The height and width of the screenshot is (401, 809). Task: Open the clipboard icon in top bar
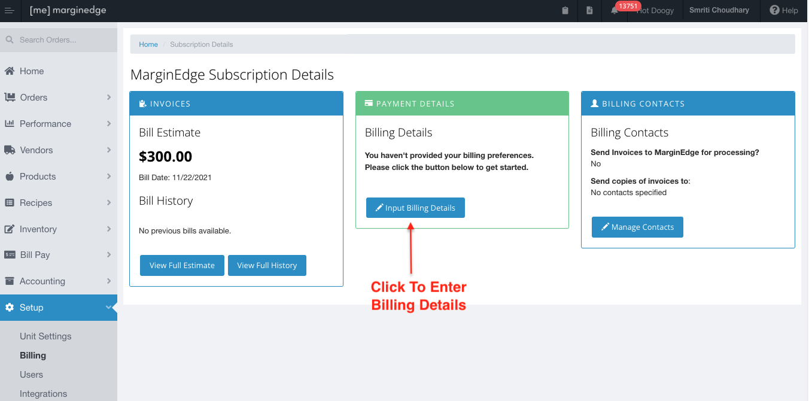565,11
